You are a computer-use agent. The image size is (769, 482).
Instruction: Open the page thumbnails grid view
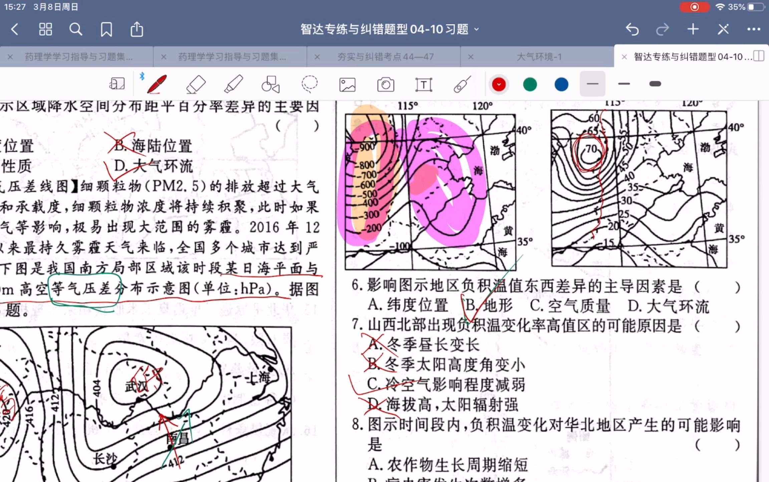[x=45, y=29]
